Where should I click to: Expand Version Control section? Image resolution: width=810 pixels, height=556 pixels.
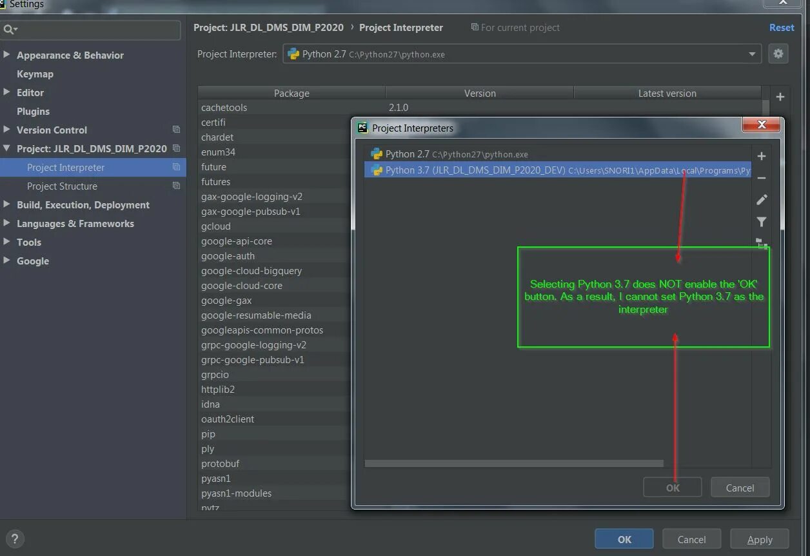[x=6, y=130]
